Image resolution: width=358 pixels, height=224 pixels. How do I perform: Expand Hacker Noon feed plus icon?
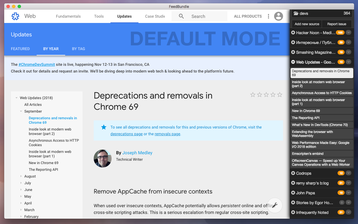click(x=293, y=33)
